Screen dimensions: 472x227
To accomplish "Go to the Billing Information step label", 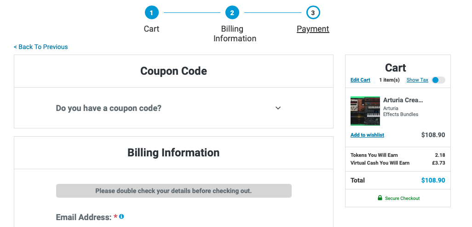I will 235,33.
